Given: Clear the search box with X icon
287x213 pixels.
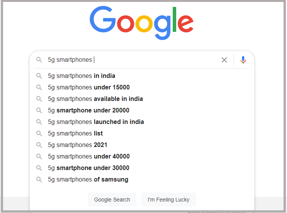Looking at the screenshot, I should tap(224, 60).
